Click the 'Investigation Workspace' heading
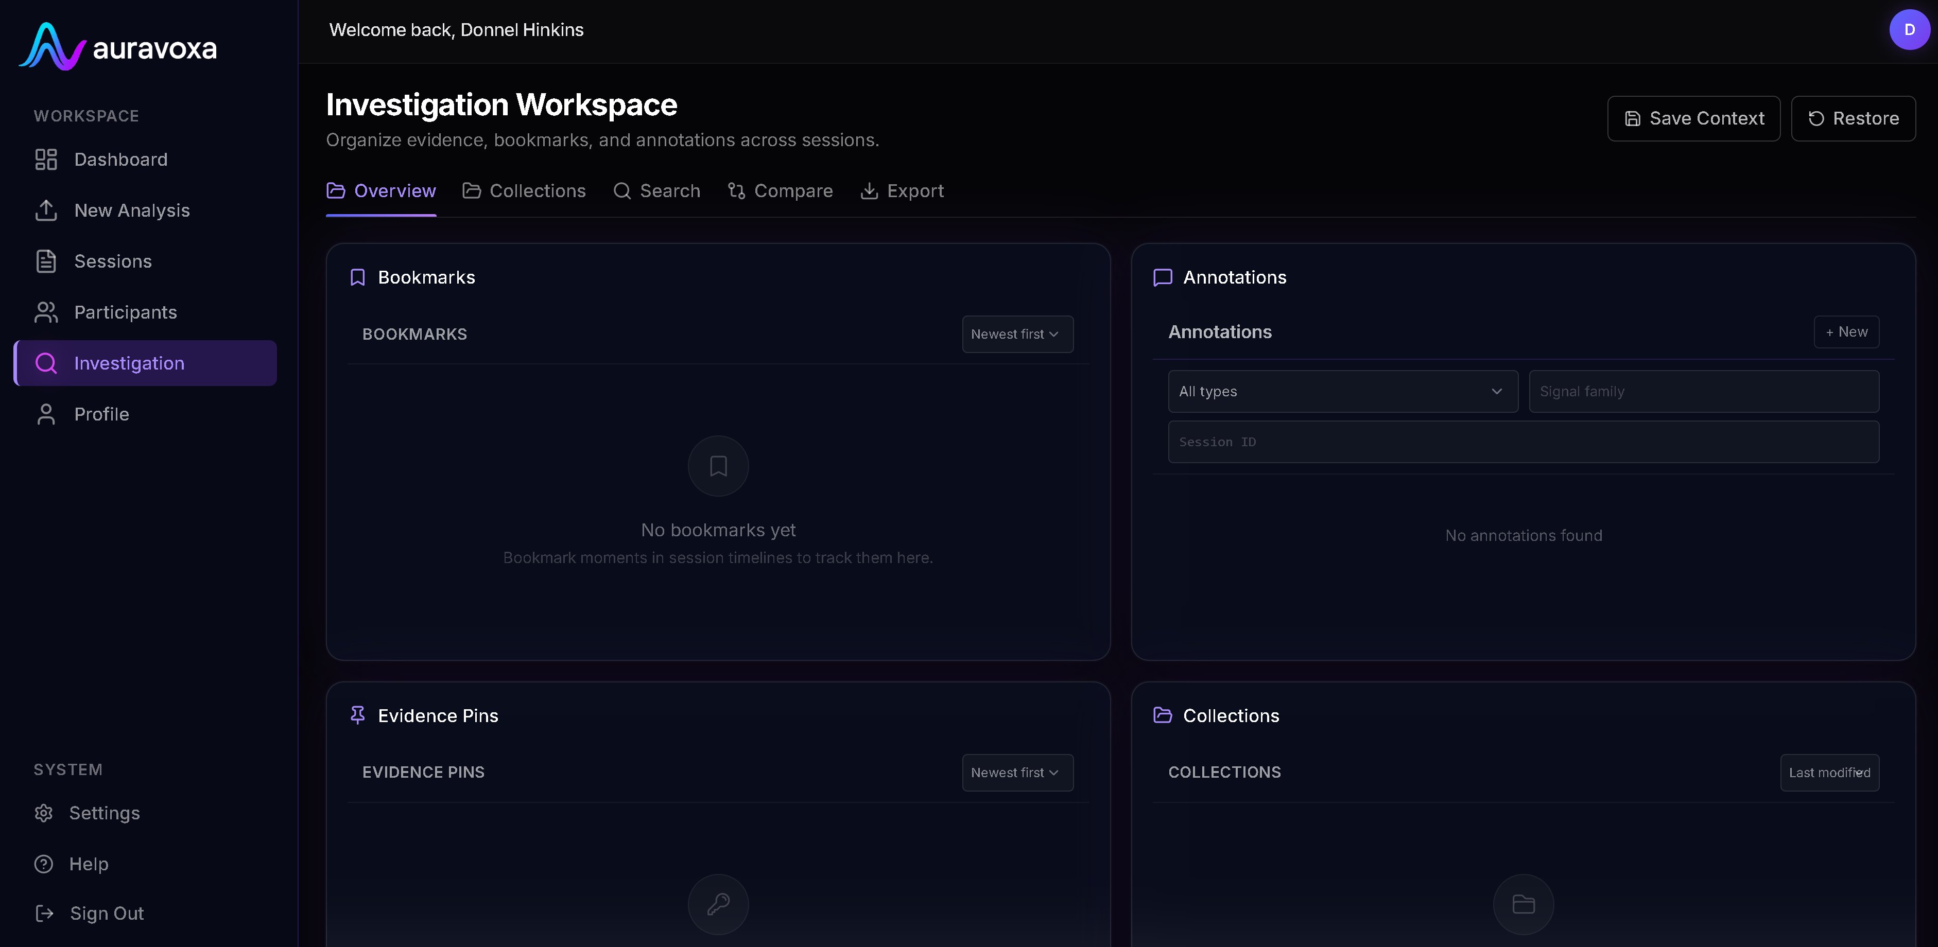Image resolution: width=1938 pixels, height=947 pixels. tap(502, 104)
